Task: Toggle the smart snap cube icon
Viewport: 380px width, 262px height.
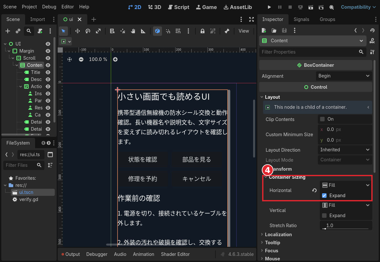Action: pos(157,31)
